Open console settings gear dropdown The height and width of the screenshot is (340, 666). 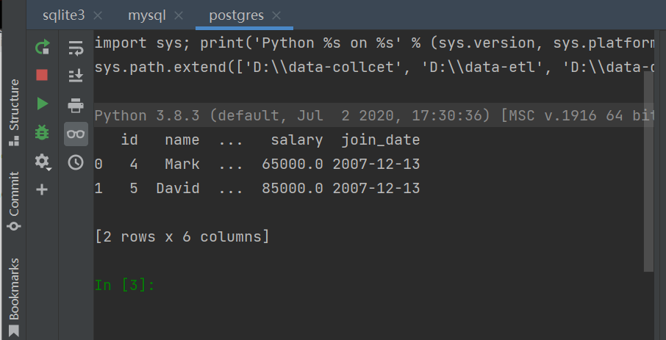pos(42,162)
